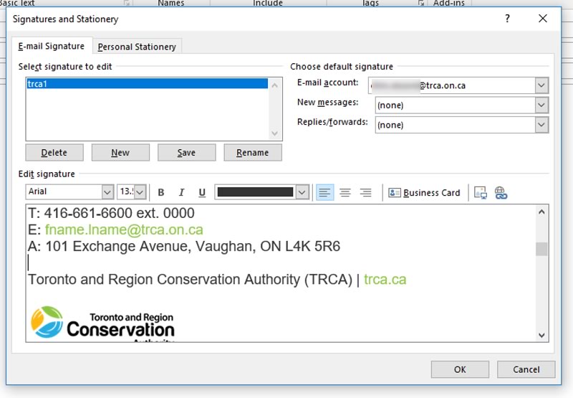This screenshot has height=398, width=573.
Task: Click the editor vertical scrollbar thumb
Action: click(541, 249)
